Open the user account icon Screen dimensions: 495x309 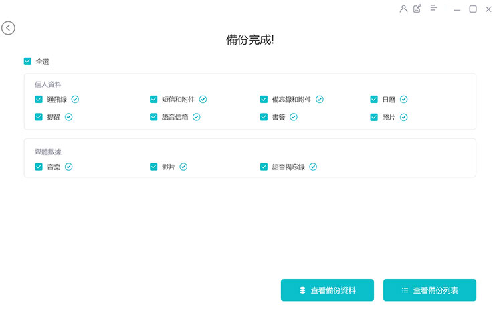(x=403, y=9)
